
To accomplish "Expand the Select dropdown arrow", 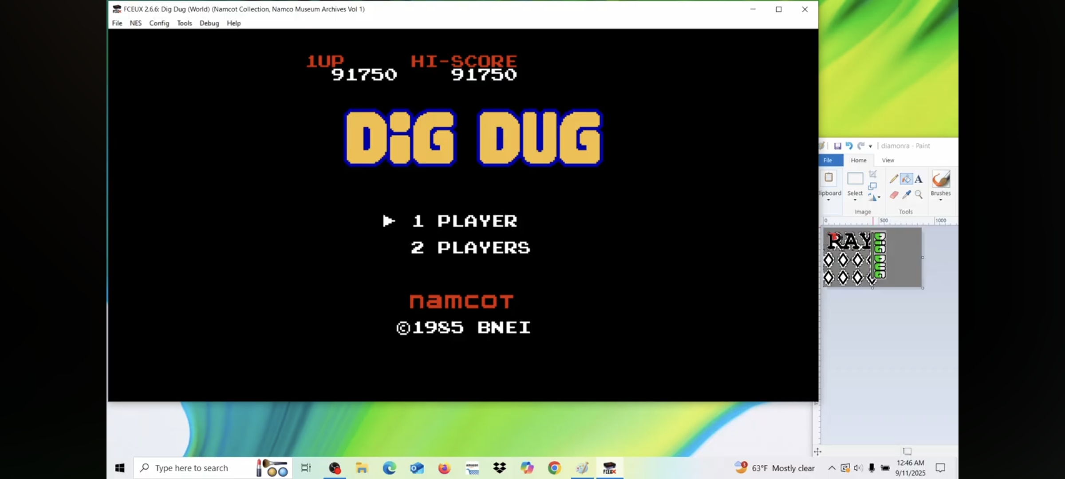I will (855, 200).
